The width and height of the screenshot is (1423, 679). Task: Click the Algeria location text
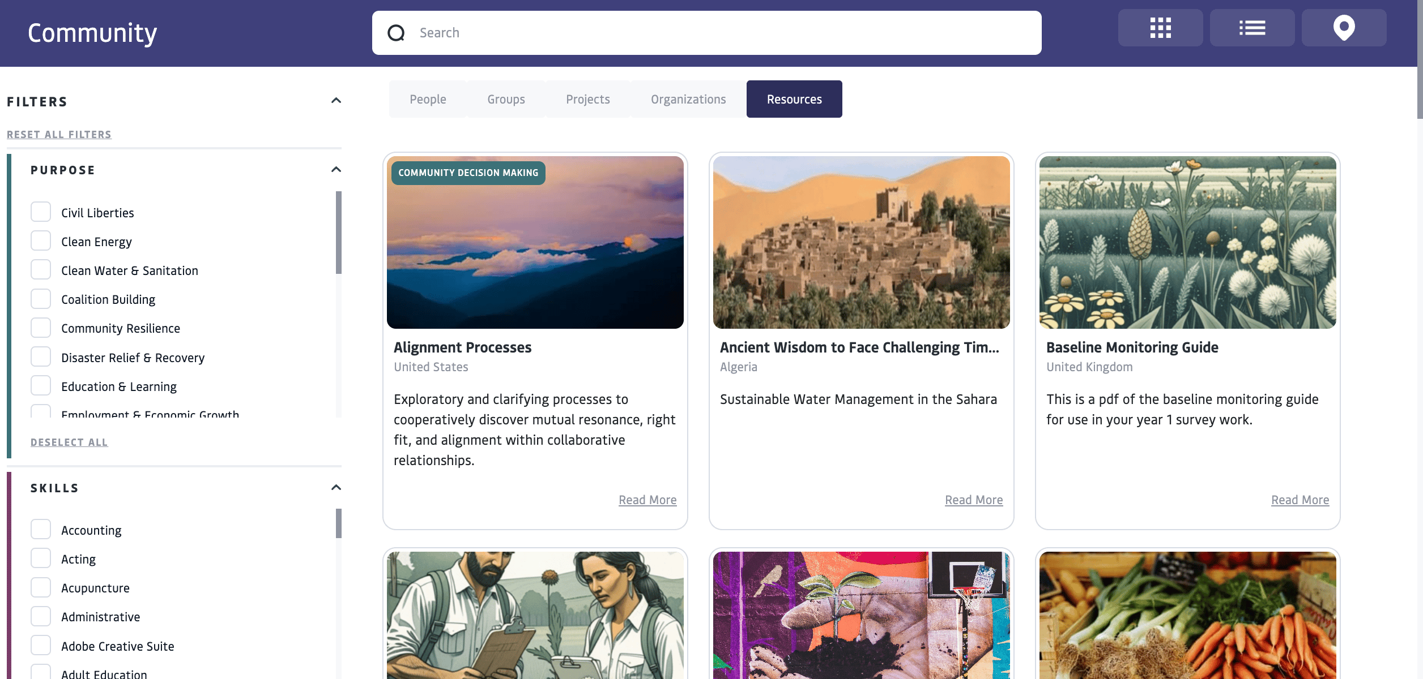pyautogui.click(x=739, y=367)
